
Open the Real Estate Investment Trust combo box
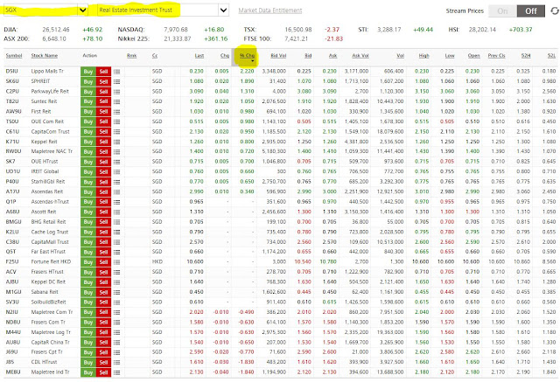tap(164, 10)
